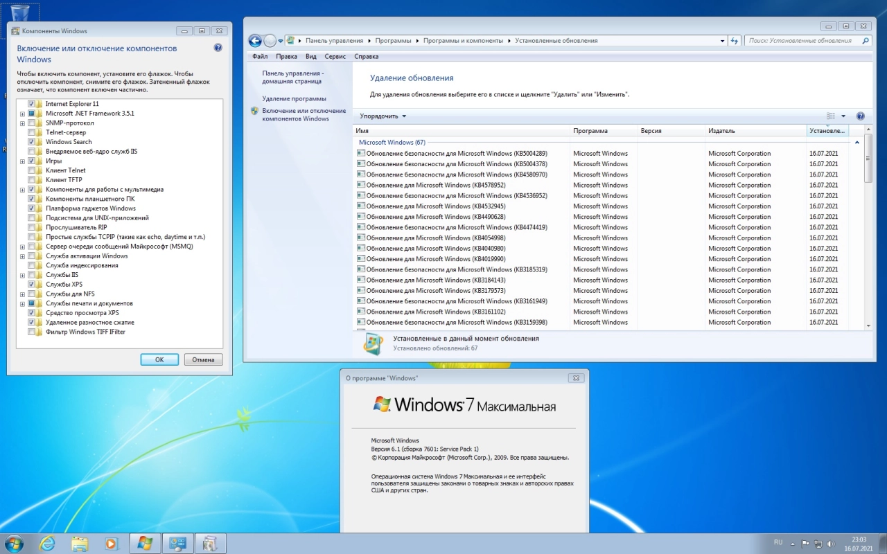This screenshot has width=887, height=554.
Task: Click RU language indicator in taskbar
Action: click(x=778, y=543)
